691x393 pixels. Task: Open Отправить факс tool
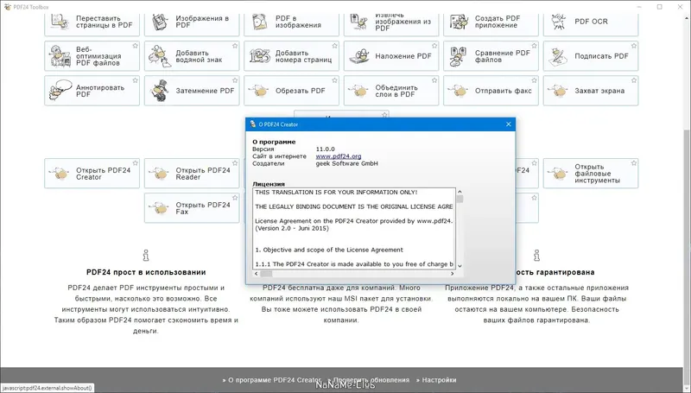coord(491,91)
